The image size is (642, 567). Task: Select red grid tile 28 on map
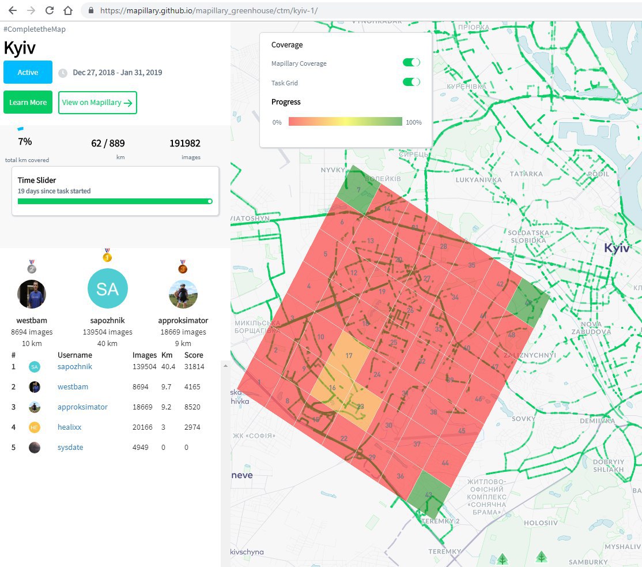pyautogui.click(x=443, y=246)
